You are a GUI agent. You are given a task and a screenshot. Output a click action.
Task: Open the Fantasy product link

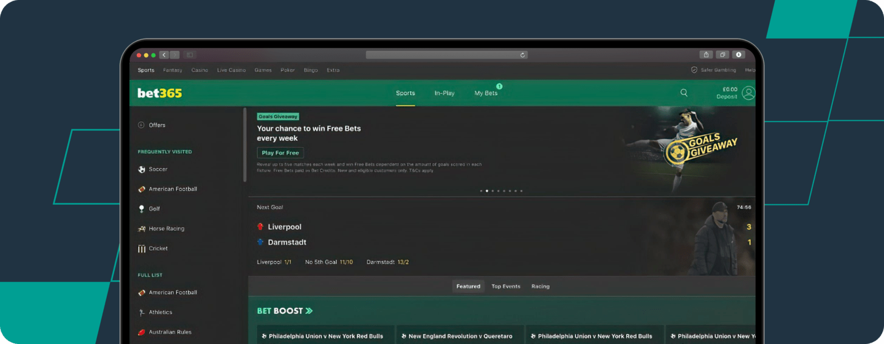pyautogui.click(x=173, y=70)
